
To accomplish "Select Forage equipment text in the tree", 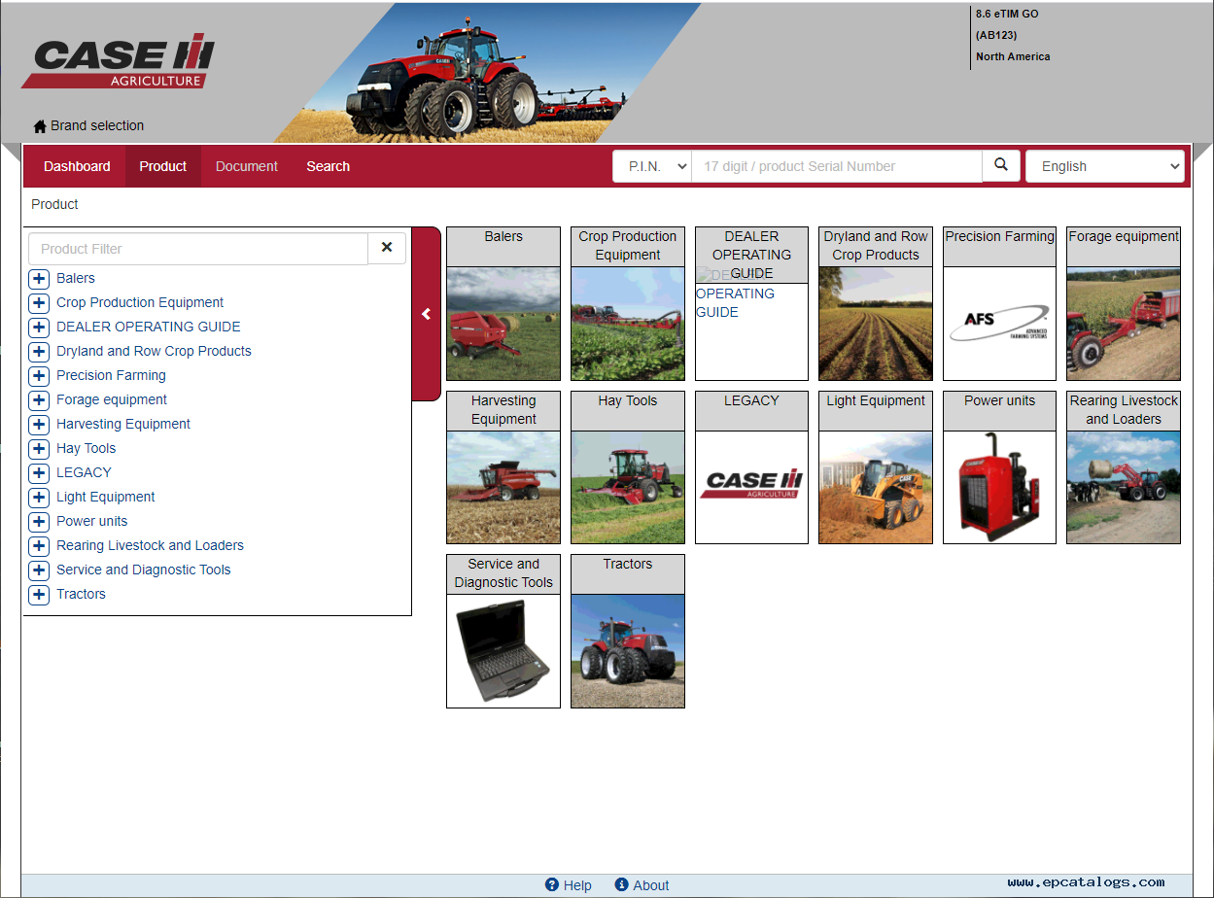I will 112,399.
